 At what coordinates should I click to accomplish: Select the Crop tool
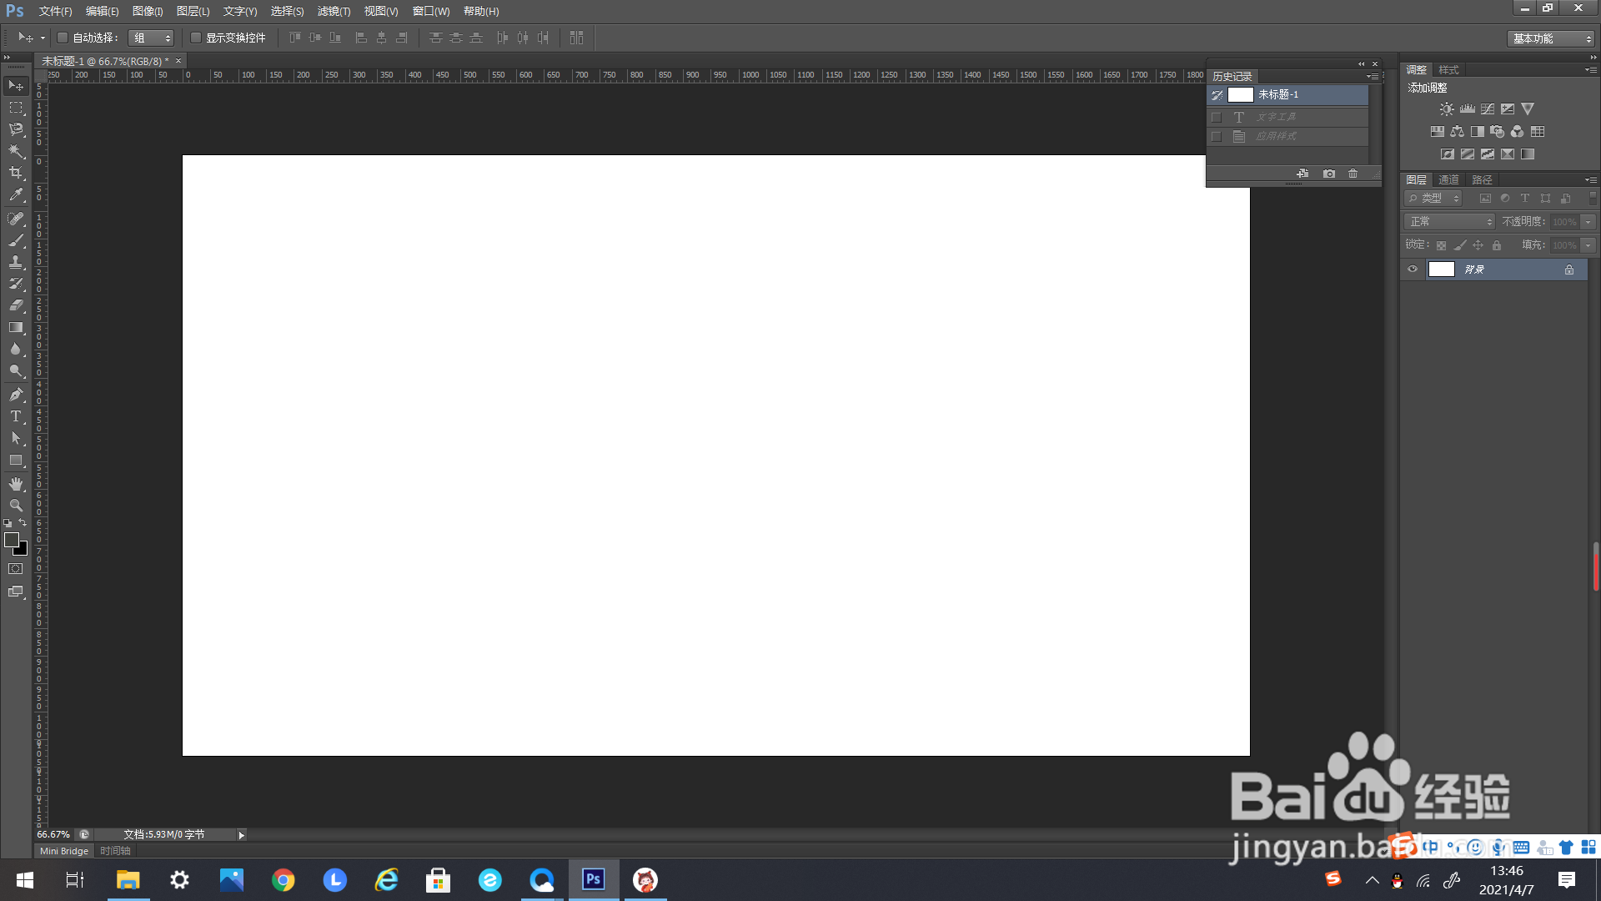pyautogui.click(x=16, y=173)
